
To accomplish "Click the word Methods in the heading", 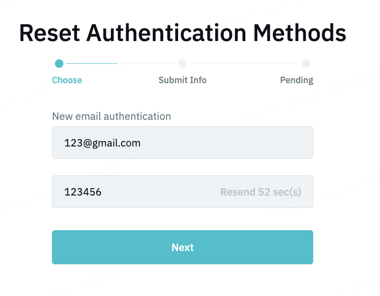I will click(x=299, y=34).
